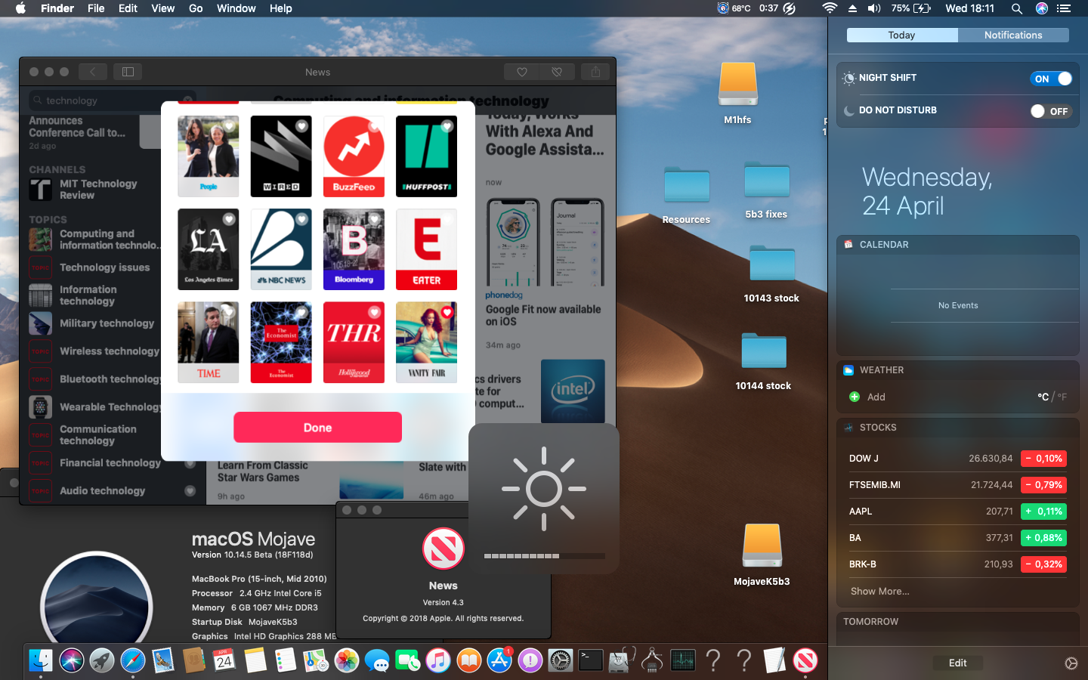Open the View menu
Screen dimensions: 1088x680
point(163,8)
